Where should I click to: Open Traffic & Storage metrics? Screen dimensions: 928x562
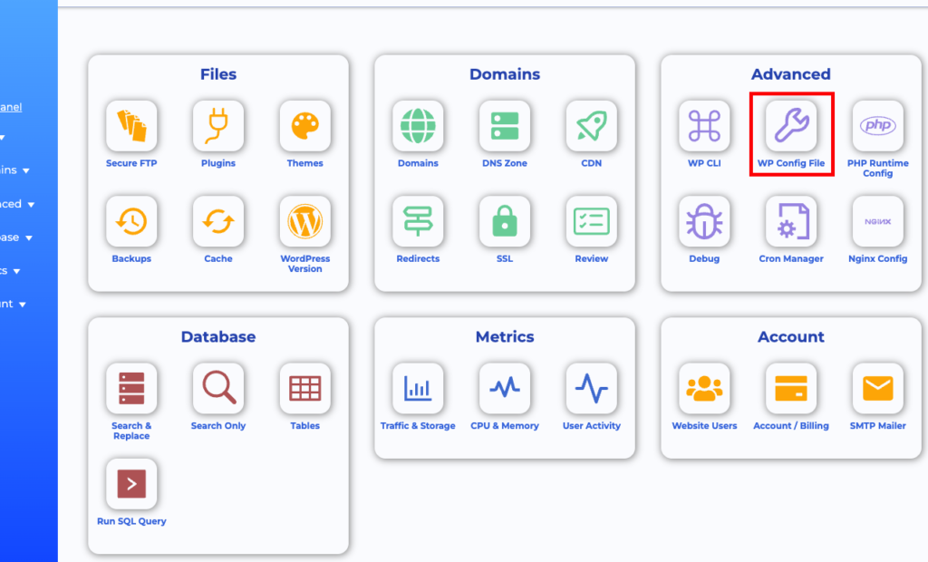418,389
